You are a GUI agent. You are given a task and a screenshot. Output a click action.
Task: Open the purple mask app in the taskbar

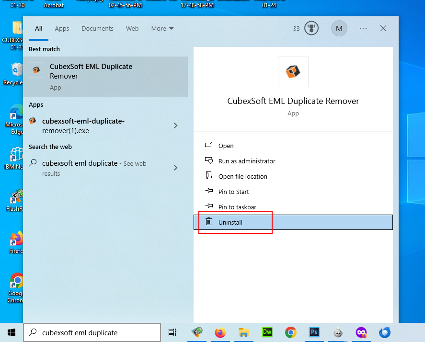(x=361, y=332)
